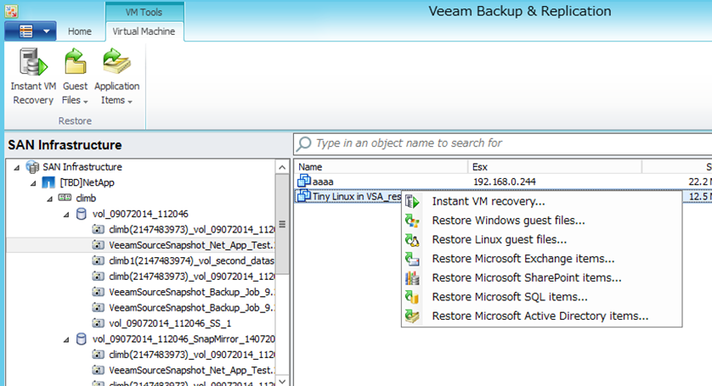Click the Exchange items menu icon
The width and height of the screenshot is (712, 386).
coord(412,259)
